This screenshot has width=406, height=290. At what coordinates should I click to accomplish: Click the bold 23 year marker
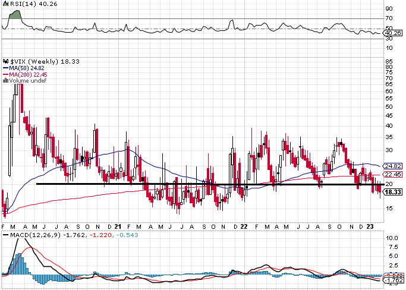(x=370, y=226)
